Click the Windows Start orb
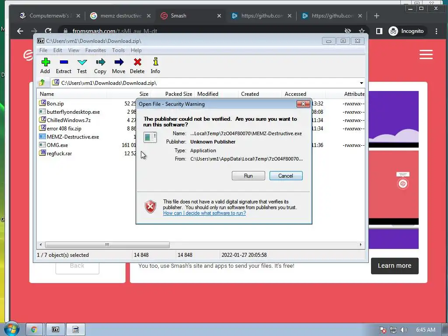 11,329
